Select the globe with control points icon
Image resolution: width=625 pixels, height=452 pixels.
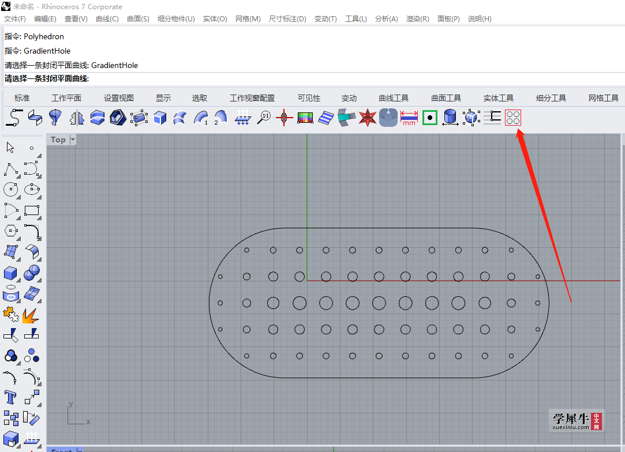(x=471, y=118)
